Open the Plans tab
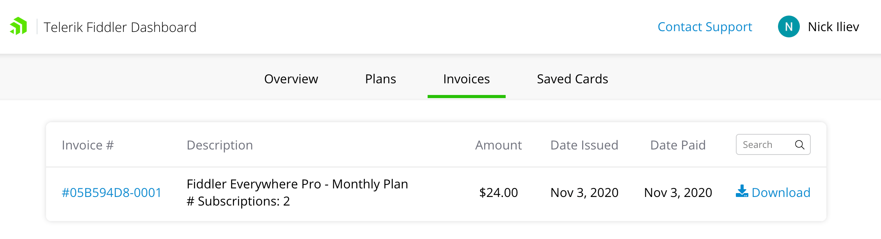This screenshot has width=881, height=239. [x=380, y=79]
